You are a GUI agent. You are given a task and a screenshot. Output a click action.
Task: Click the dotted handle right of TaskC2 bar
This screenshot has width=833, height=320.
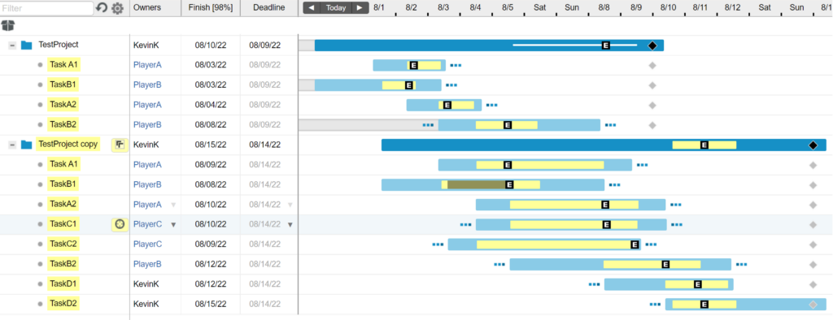coord(651,244)
